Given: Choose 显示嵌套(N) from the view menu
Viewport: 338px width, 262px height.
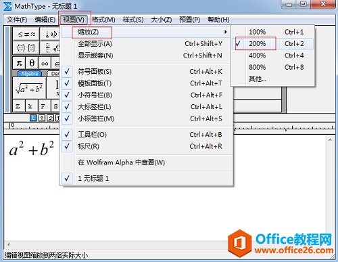Looking at the screenshot, I should (x=147, y=56).
